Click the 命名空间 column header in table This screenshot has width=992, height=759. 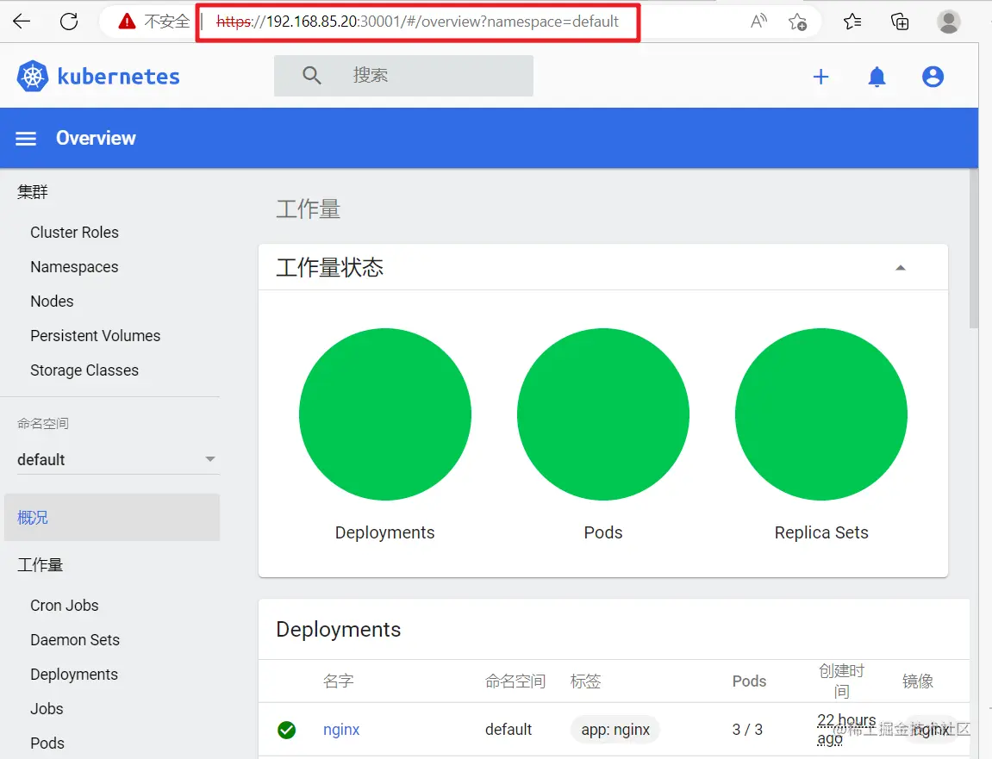515,681
